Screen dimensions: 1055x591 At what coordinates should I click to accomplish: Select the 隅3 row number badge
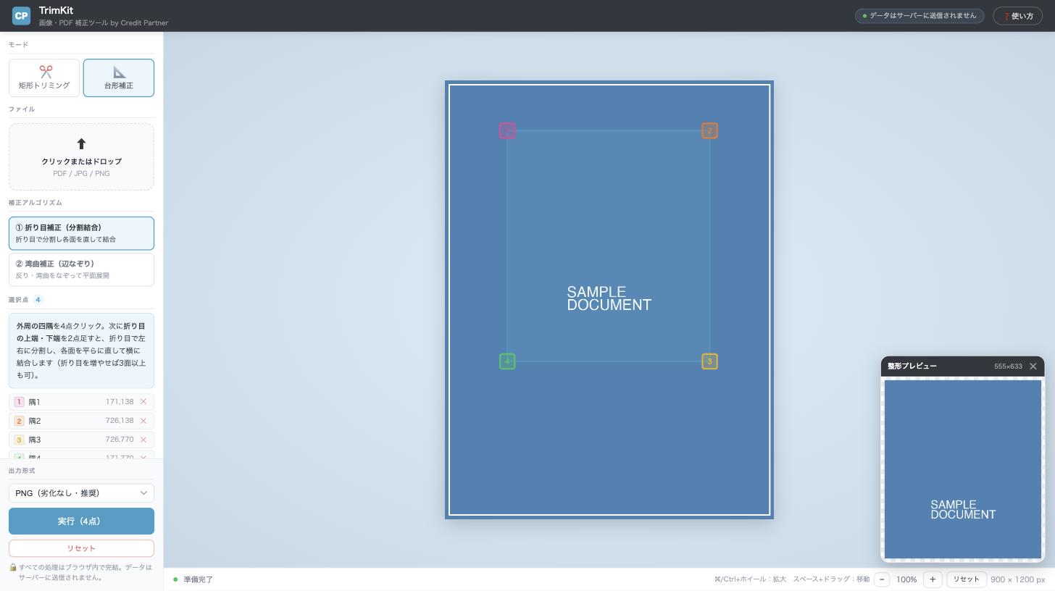[20, 440]
